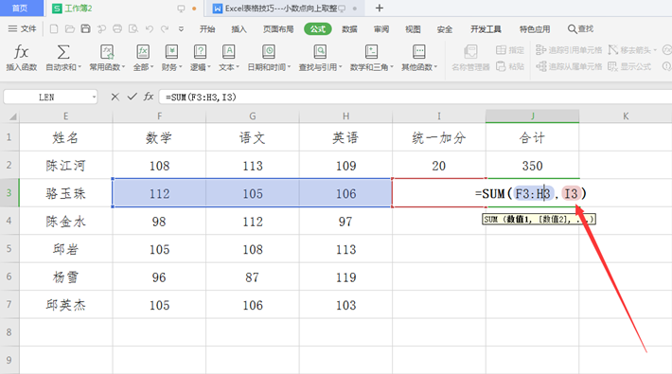Click the Save icon in the quick toolbar
Screen dimensions: 672x374
(86, 28)
